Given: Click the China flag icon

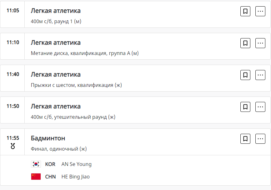Looking at the screenshot, I should click(36, 177).
